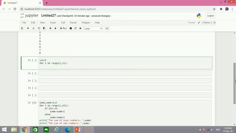Click the ENG language indicator in the tray
Screen dimensions: 236x133
(218, 130)
